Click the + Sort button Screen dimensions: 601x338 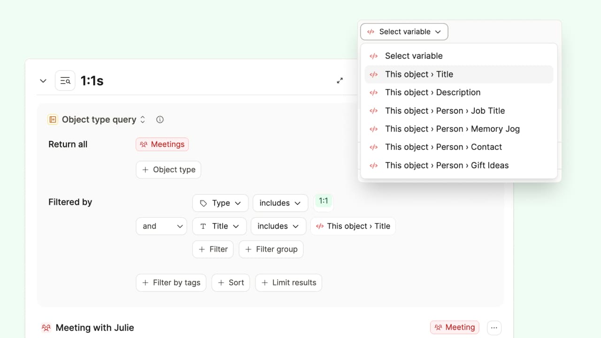(x=231, y=283)
